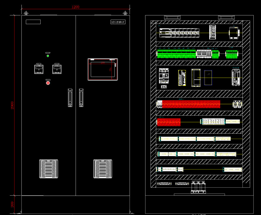Select the long red terminal block row
This screenshot has height=215, width=261.
tap(191, 104)
